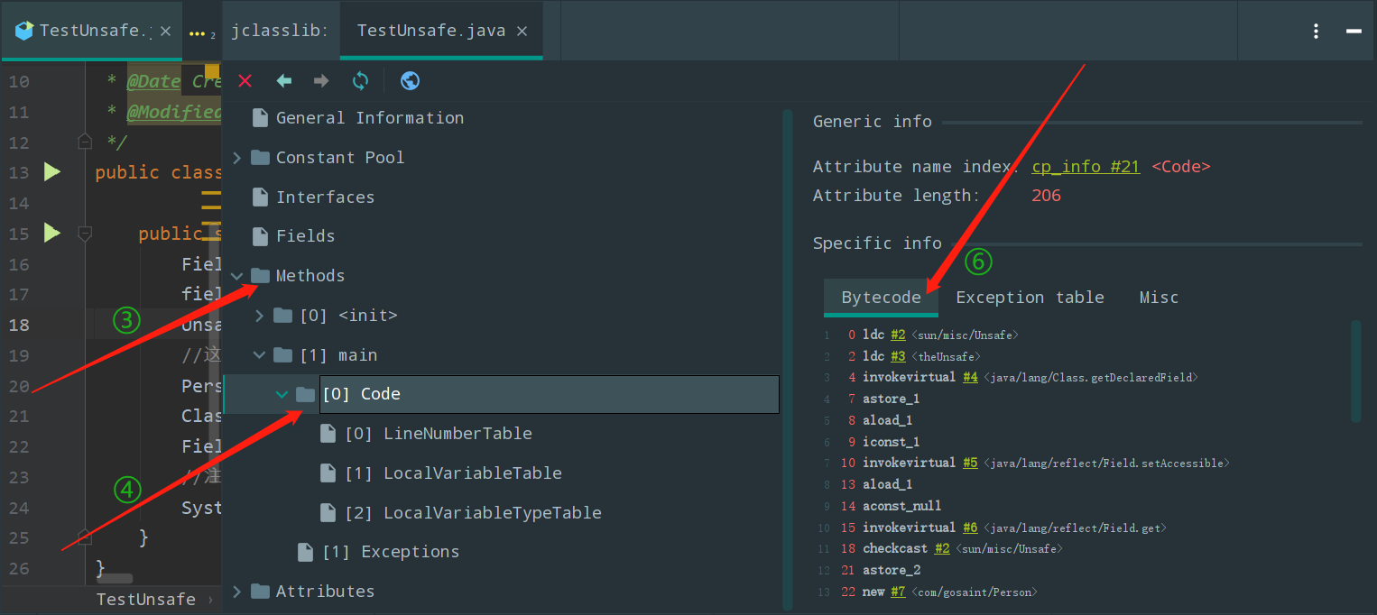Run main using gutter arrow line 15
The height and width of the screenshot is (615, 1377).
[52, 233]
